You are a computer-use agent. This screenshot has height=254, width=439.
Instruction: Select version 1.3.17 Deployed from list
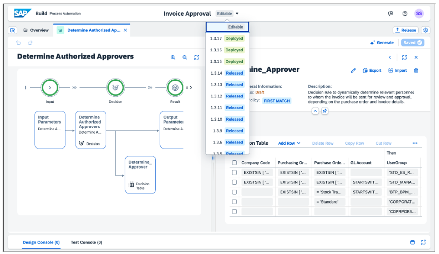(x=227, y=39)
